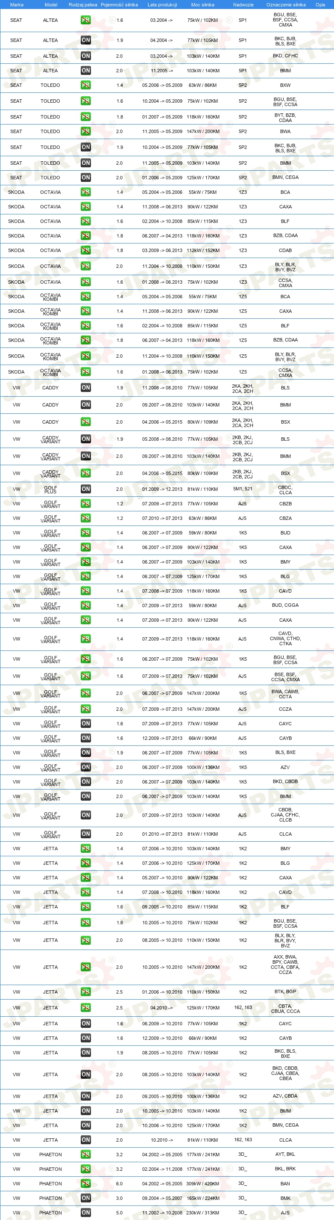Viewport: 334px width, 1220px height.
Task: Click date 11.2002 -> 10.2006
Action: tap(162, 1213)
